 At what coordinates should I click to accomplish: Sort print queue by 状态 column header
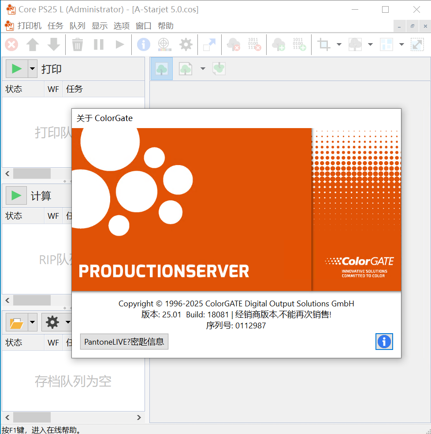23,89
